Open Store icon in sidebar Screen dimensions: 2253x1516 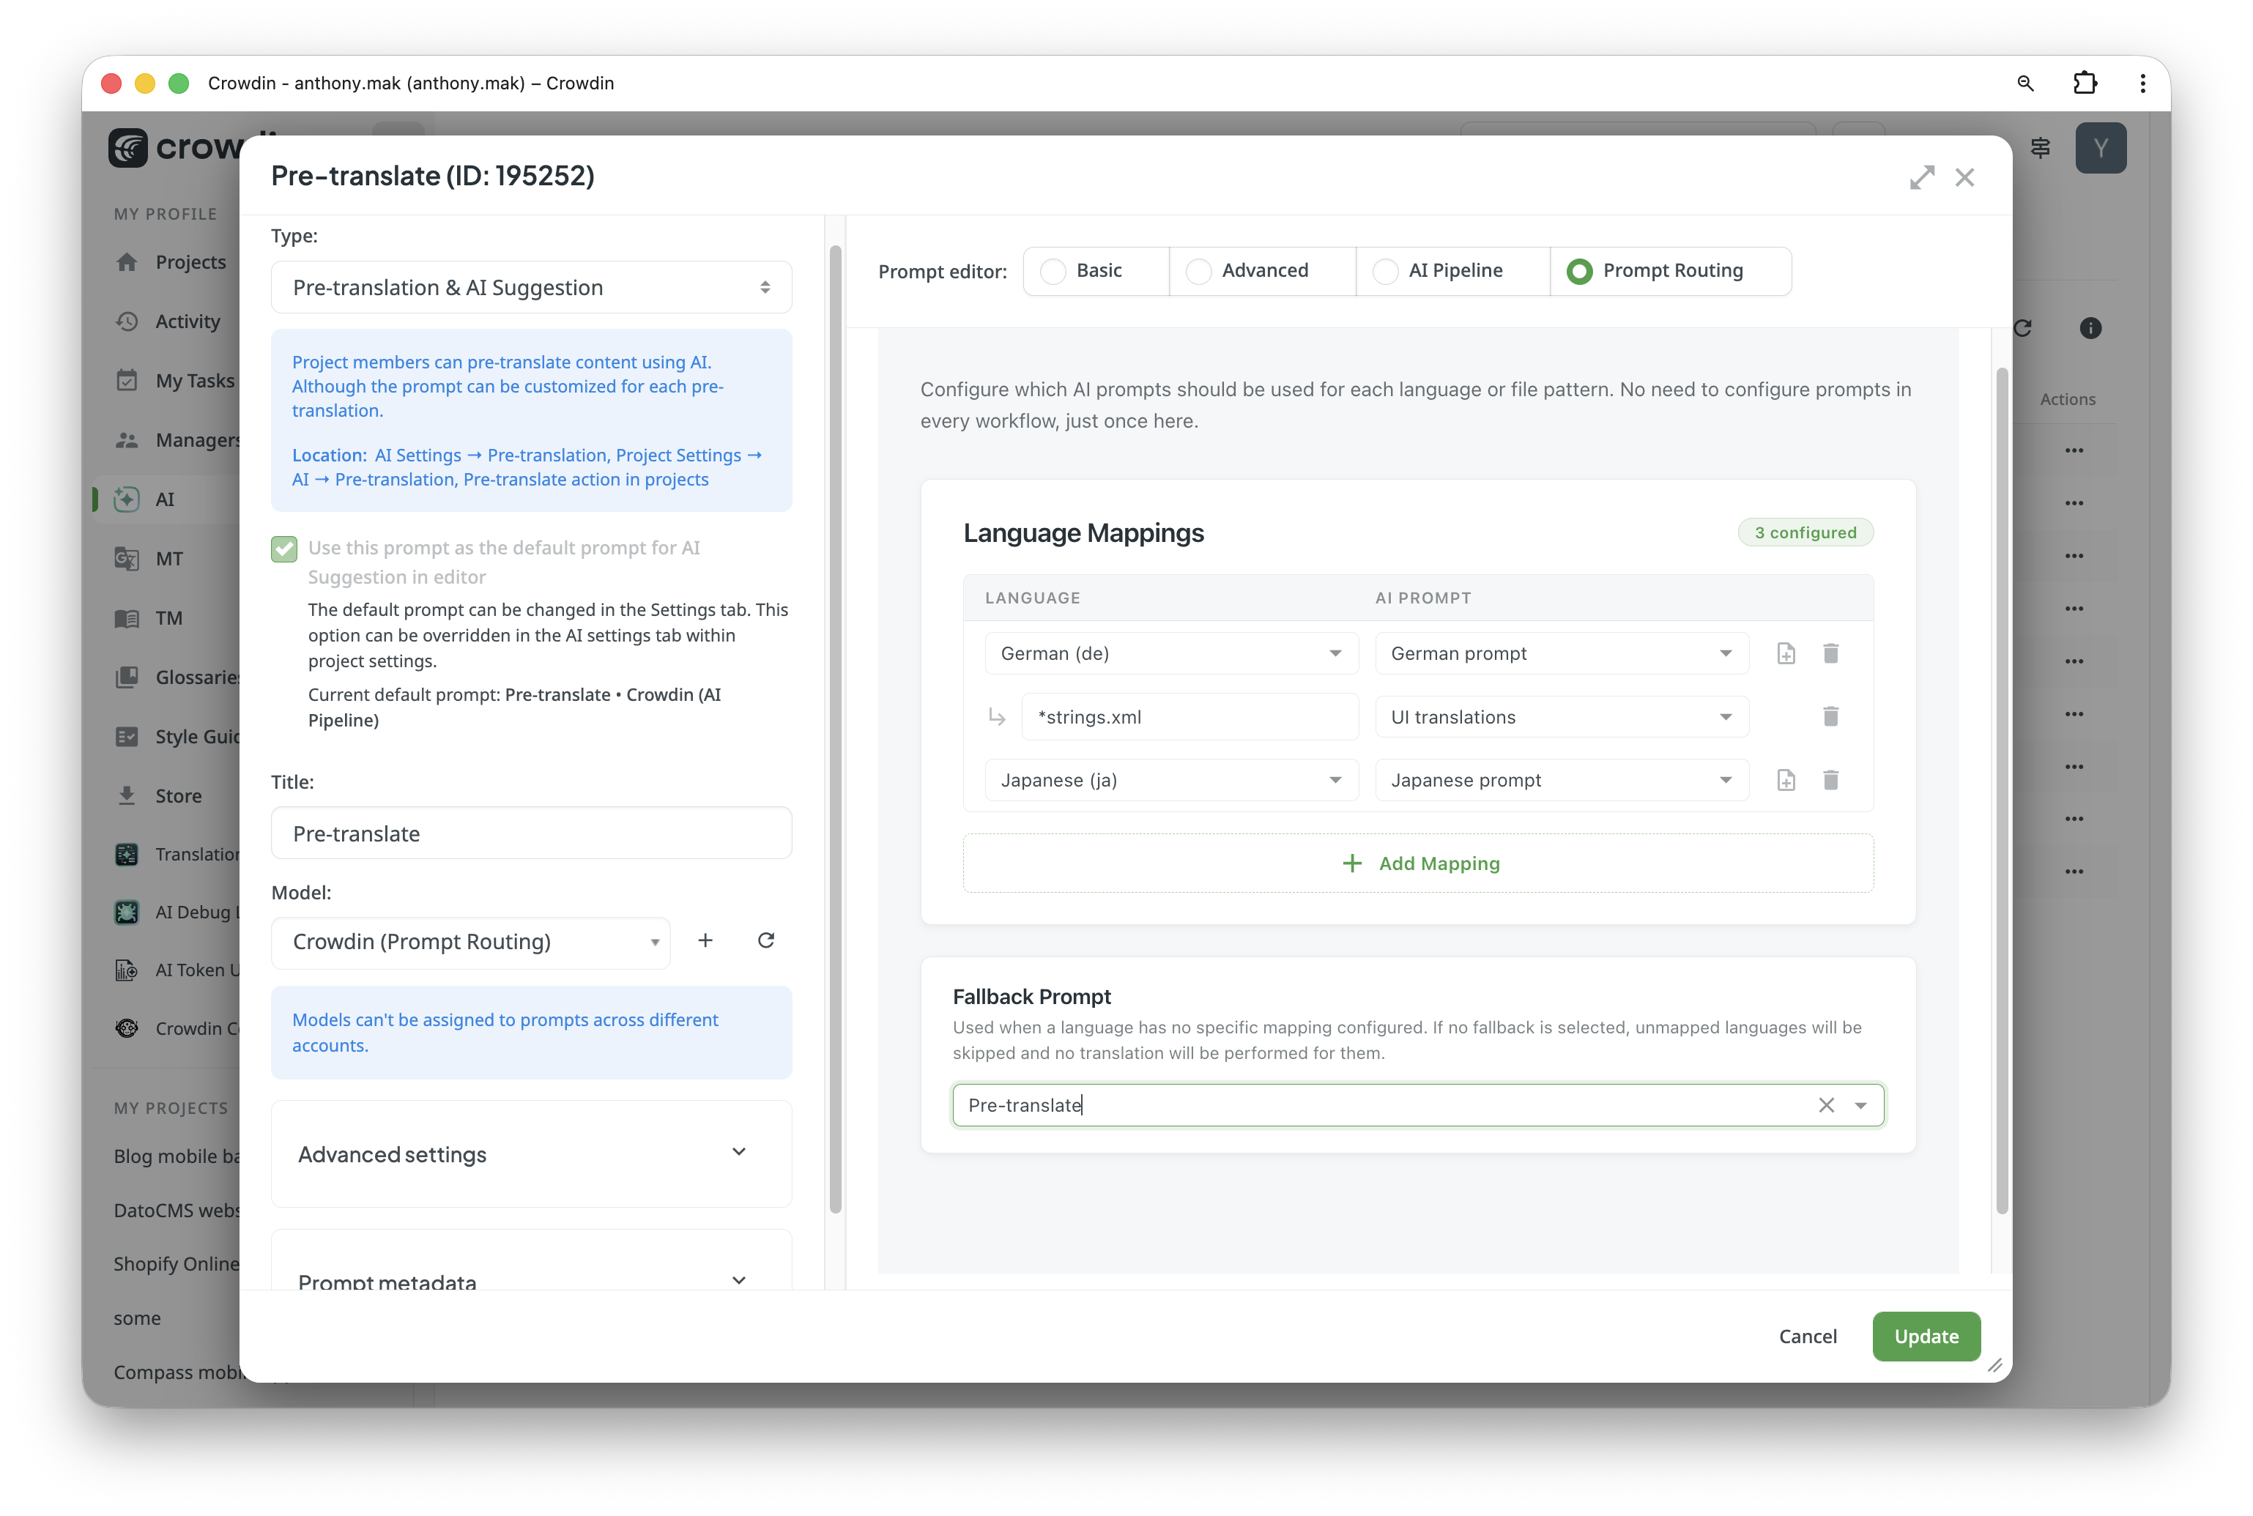click(127, 795)
